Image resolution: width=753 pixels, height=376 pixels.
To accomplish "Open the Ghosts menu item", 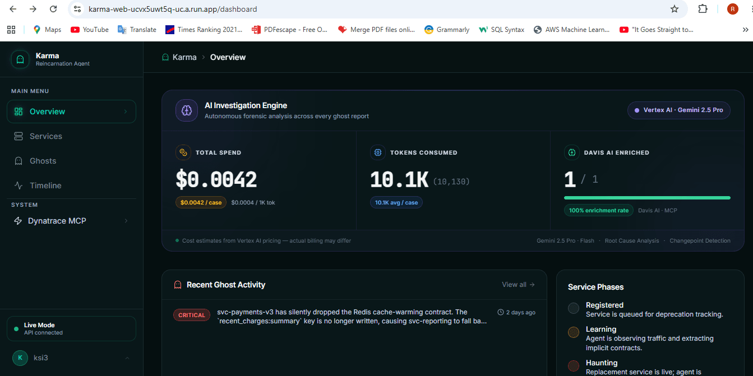I will (71, 161).
